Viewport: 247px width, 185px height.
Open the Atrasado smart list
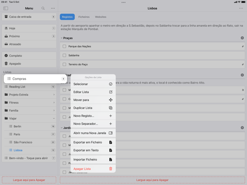(29, 44)
